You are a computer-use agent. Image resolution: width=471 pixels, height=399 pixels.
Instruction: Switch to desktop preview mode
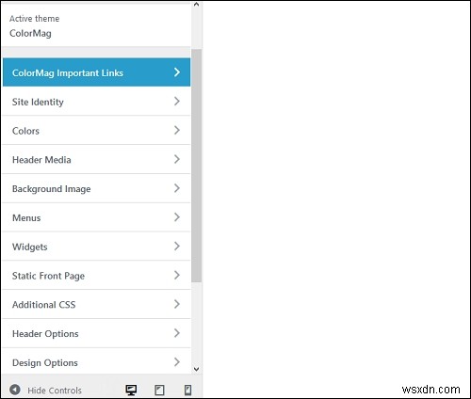(131, 390)
